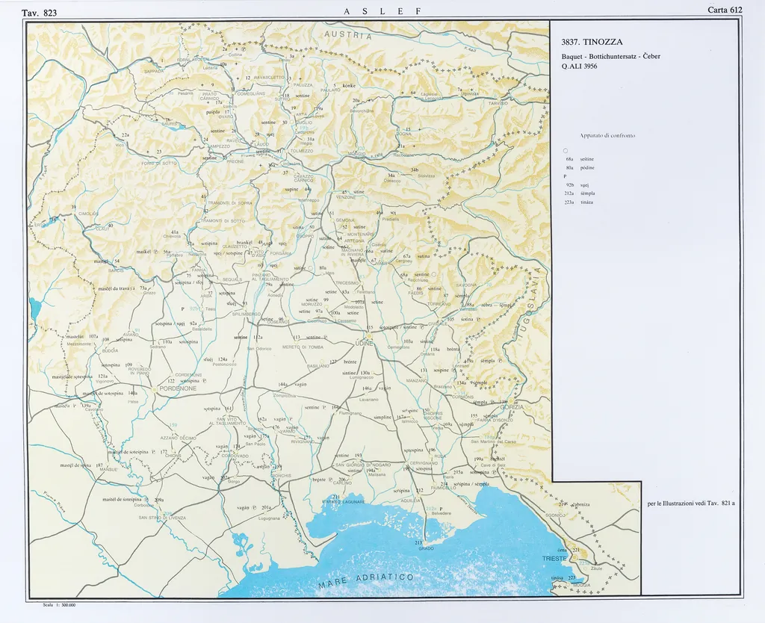Click the Pordenone city marker

pos(177,388)
